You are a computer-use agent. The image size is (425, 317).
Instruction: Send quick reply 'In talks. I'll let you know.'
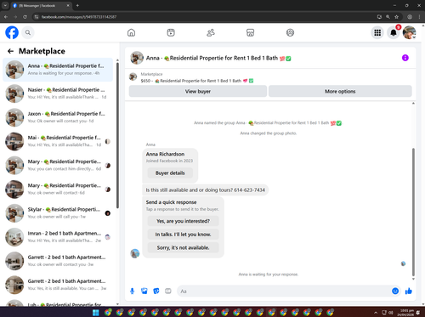(x=183, y=235)
